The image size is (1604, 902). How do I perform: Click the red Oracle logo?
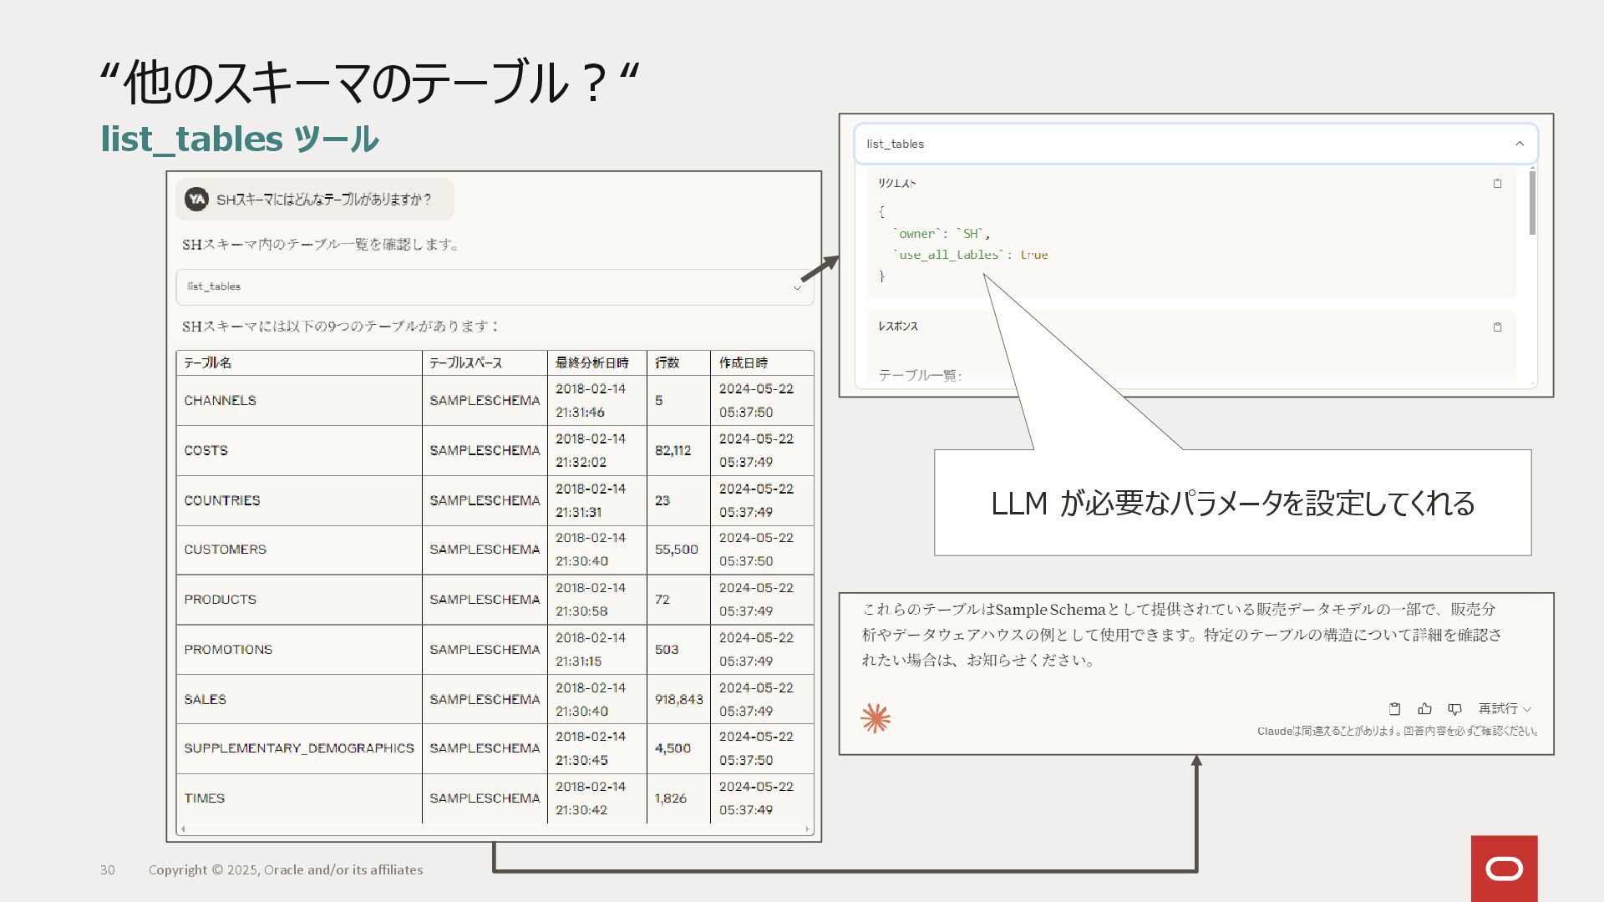[1504, 869]
